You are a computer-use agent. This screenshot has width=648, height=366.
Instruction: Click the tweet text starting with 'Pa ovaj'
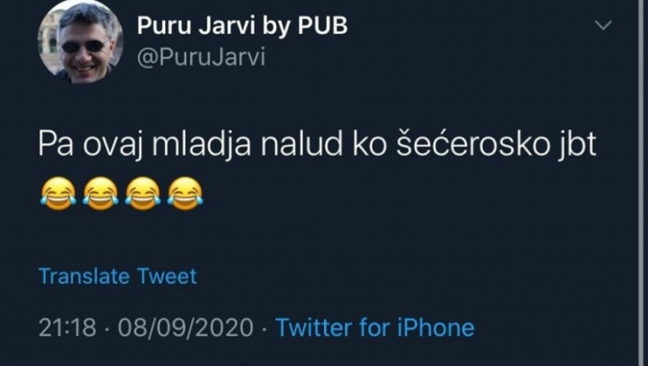tap(317, 144)
